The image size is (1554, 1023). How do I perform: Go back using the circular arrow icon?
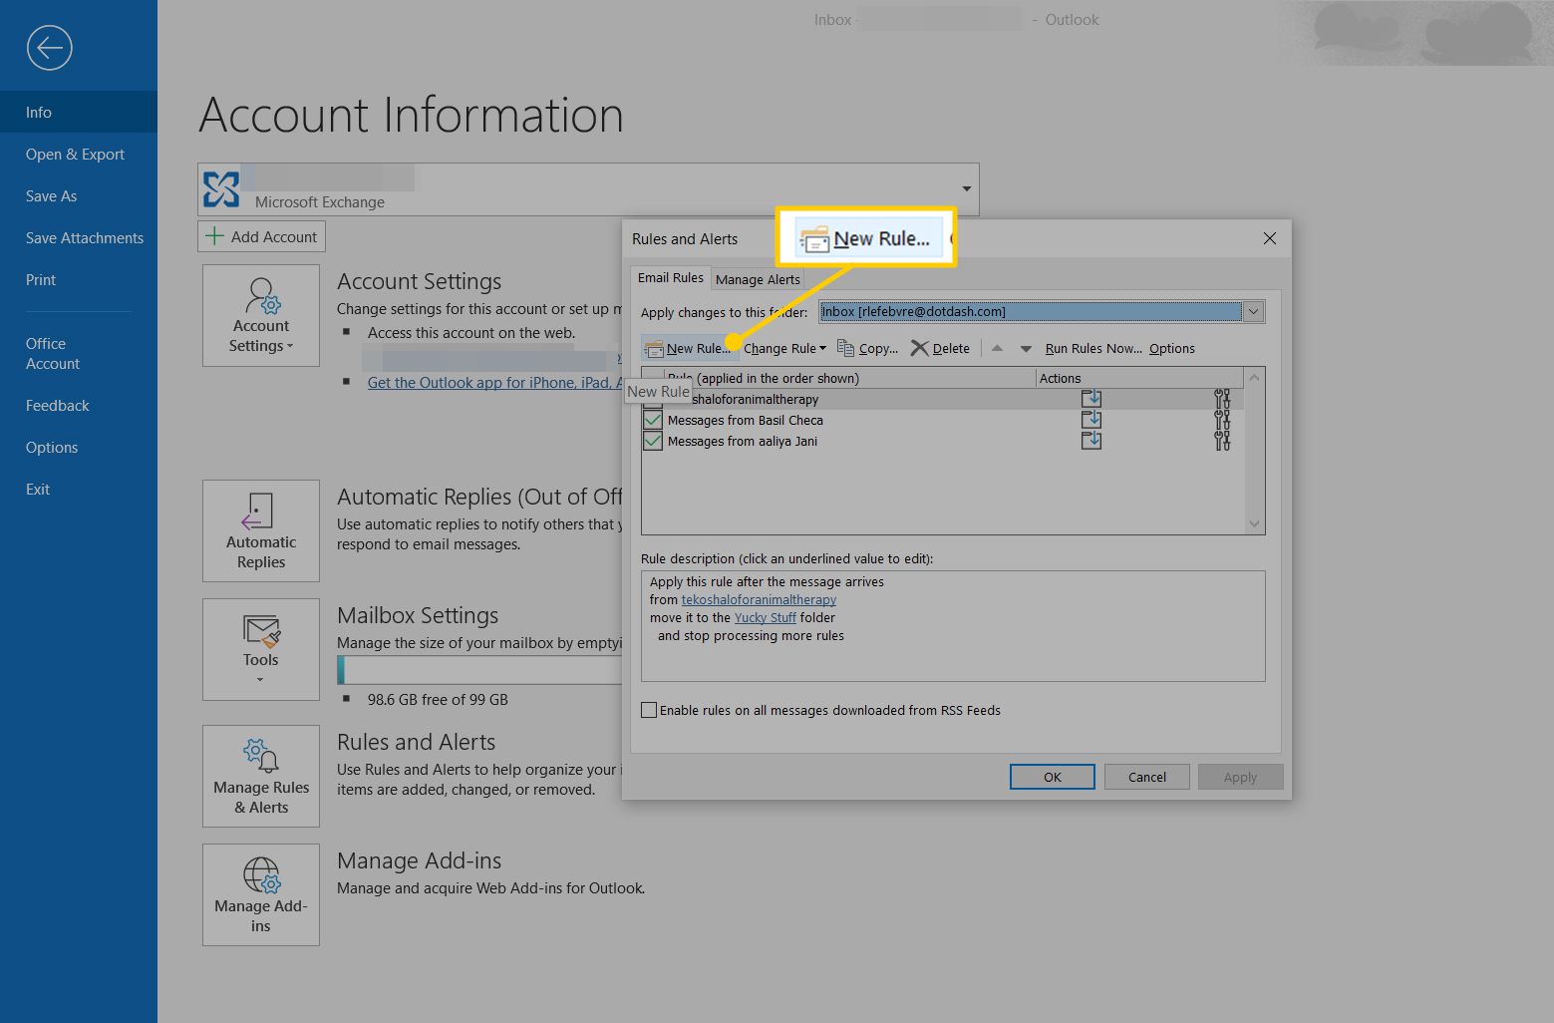tap(49, 48)
